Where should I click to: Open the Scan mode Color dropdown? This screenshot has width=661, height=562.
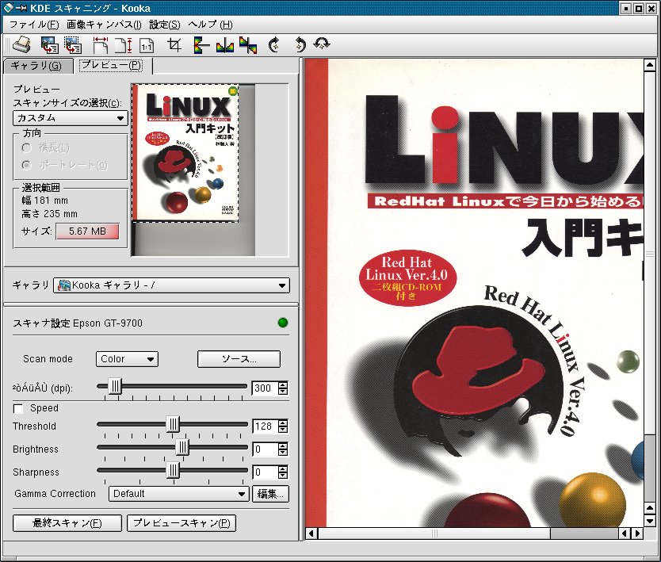tap(127, 359)
